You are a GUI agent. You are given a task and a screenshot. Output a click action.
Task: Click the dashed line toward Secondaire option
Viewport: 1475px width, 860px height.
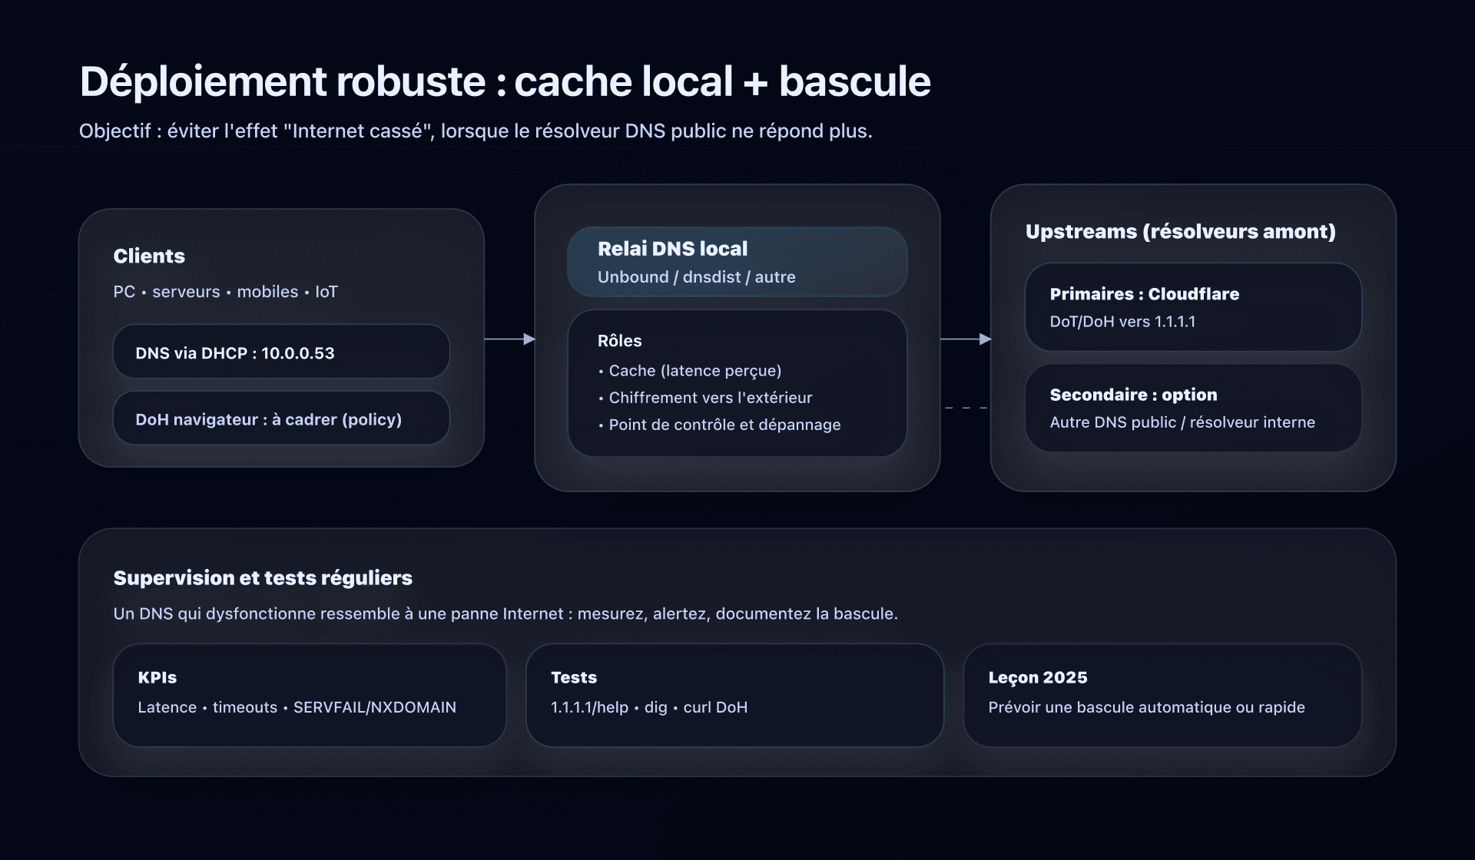point(964,408)
